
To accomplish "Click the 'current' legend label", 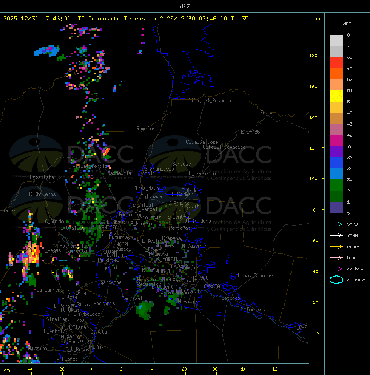I will [356, 280].
